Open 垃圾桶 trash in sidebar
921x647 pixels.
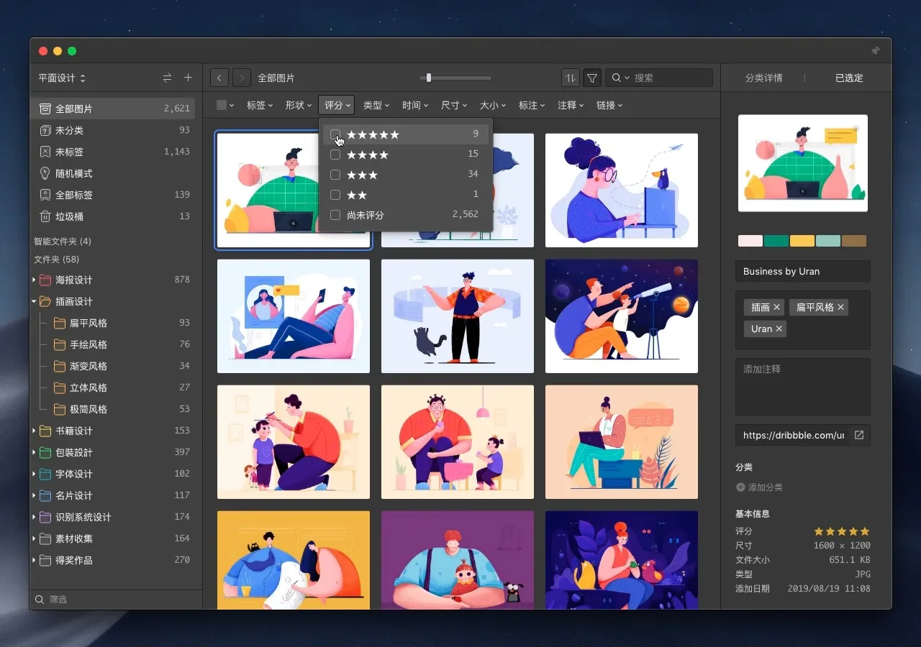pos(112,216)
